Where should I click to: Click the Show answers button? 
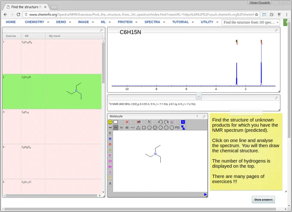point(263,200)
